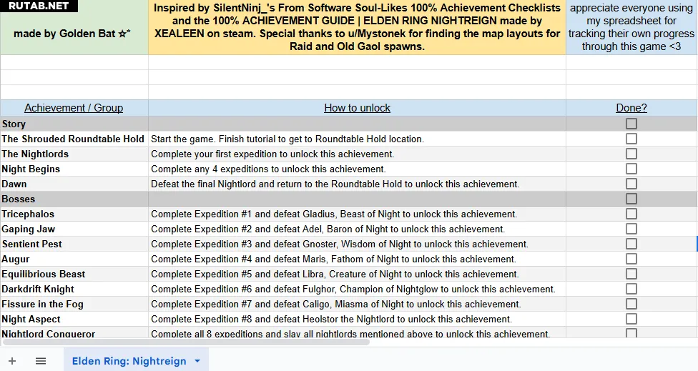This screenshot has width=698, height=371.
Task: Select 'Complete any 4 expeditions' description
Action: click(357, 169)
